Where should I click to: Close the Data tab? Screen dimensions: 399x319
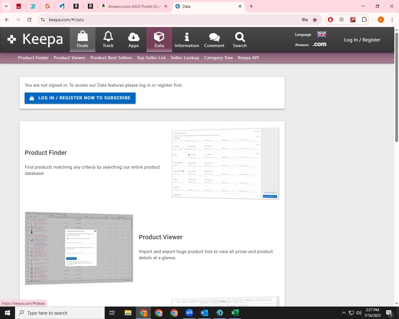(x=240, y=6)
